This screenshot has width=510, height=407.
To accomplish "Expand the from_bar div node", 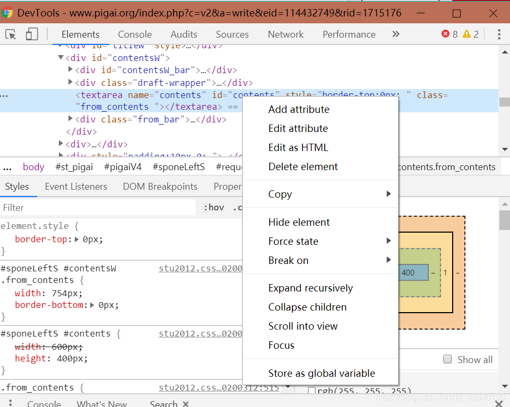I will pyautogui.click(x=70, y=119).
